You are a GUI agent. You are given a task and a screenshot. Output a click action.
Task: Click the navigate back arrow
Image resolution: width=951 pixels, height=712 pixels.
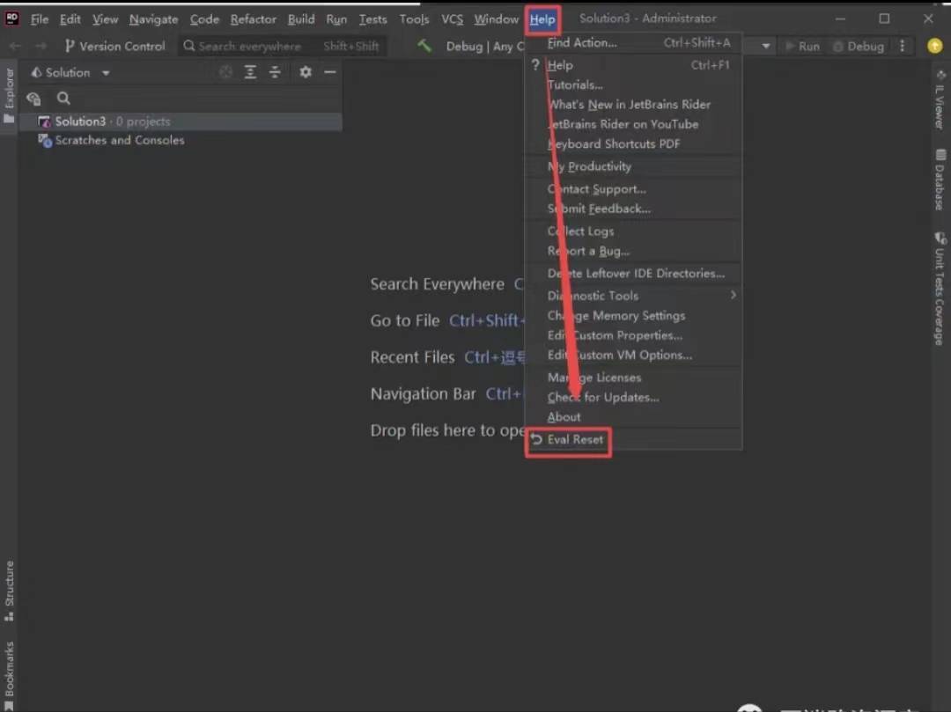pyautogui.click(x=15, y=46)
